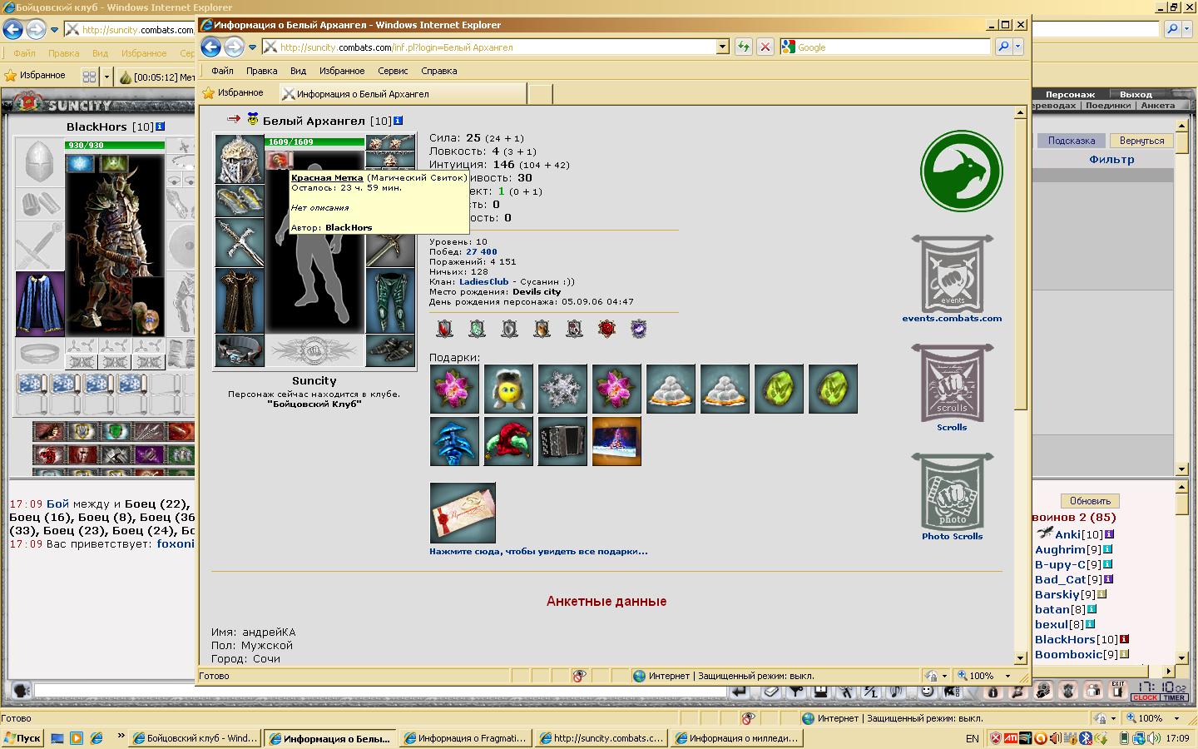
Task: Click the green goat alignment emblem
Action: [x=961, y=171]
